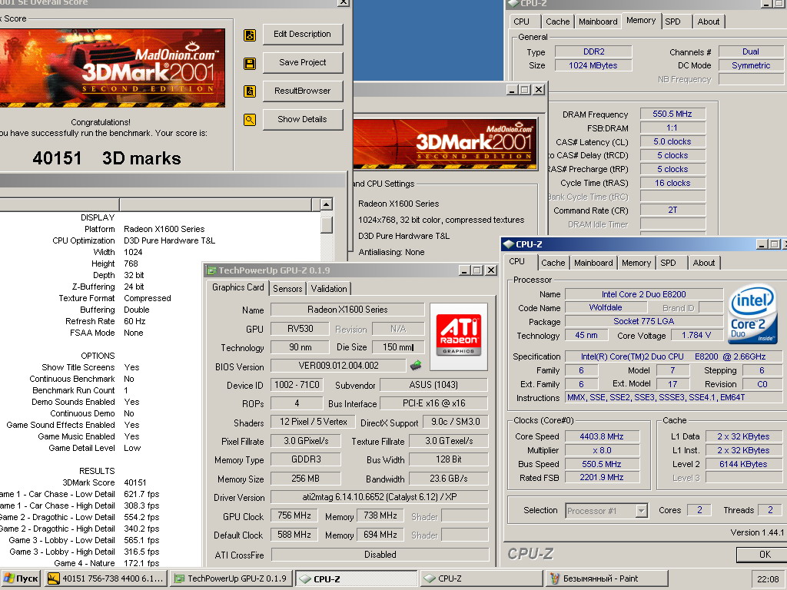The width and height of the screenshot is (787, 590).
Task: Click the ATI Radeon logo in GPU-Z
Action: [x=458, y=336]
